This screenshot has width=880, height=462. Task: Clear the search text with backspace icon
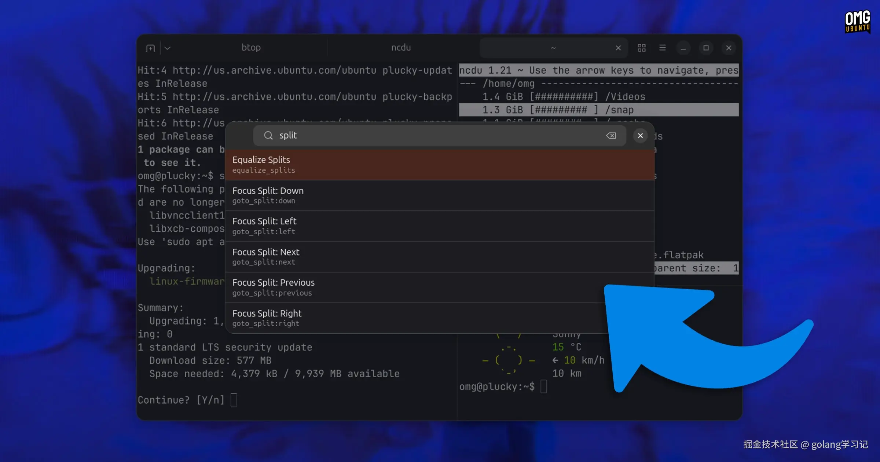(611, 136)
